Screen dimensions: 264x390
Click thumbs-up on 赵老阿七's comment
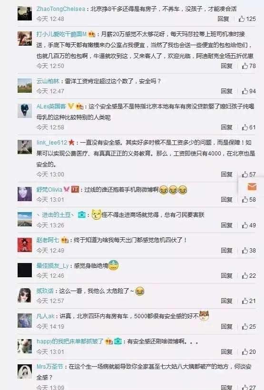249,251
